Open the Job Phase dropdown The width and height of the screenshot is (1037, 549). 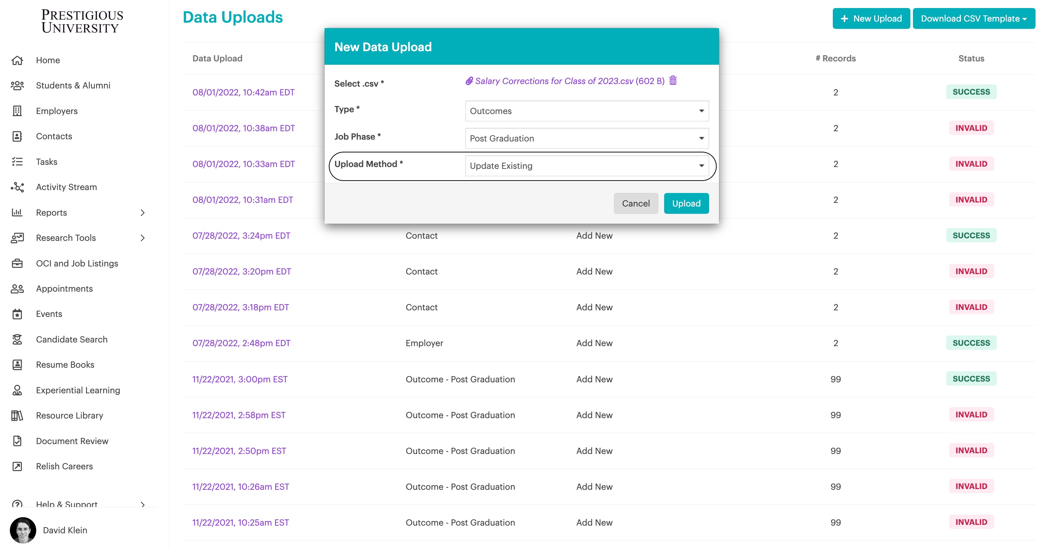coord(587,138)
